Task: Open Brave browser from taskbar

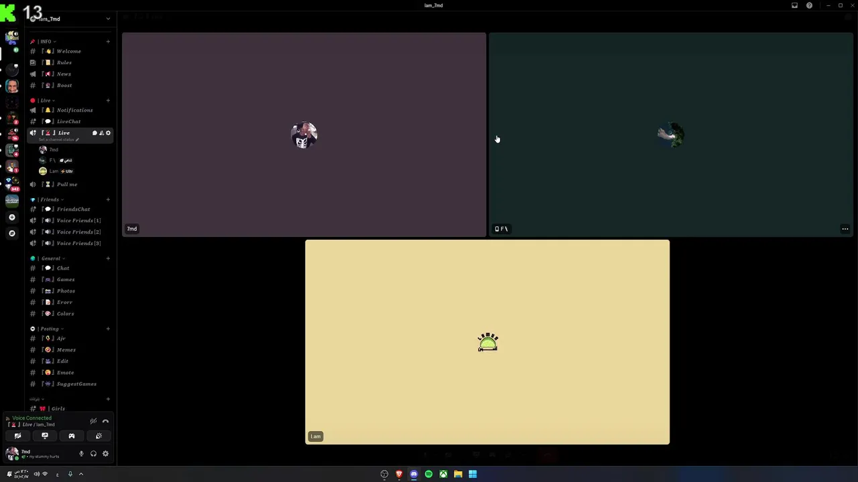Action: (x=399, y=475)
